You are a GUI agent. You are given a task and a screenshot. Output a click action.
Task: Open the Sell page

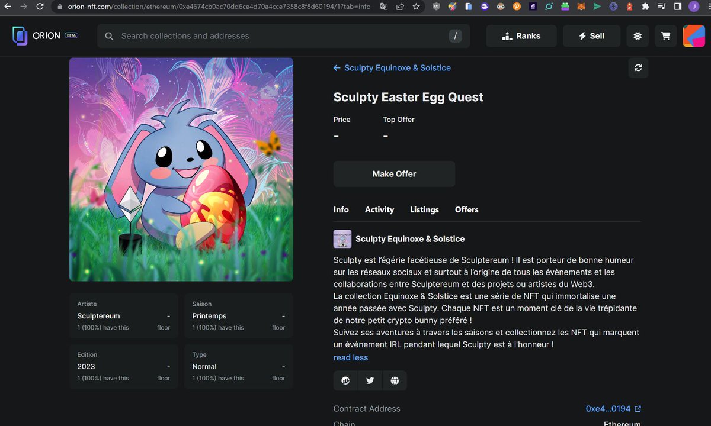pyautogui.click(x=591, y=36)
